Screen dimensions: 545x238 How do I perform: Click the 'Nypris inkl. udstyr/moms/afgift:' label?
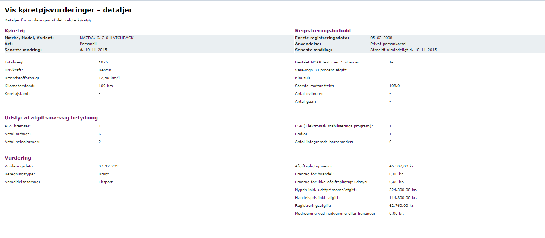coord(326,190)
